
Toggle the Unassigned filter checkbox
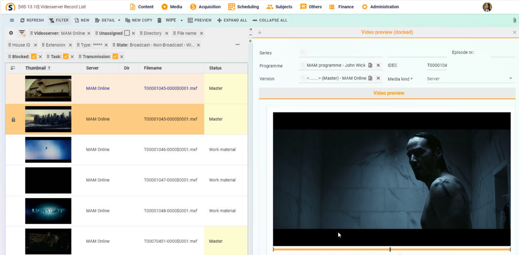coord(127,33)
